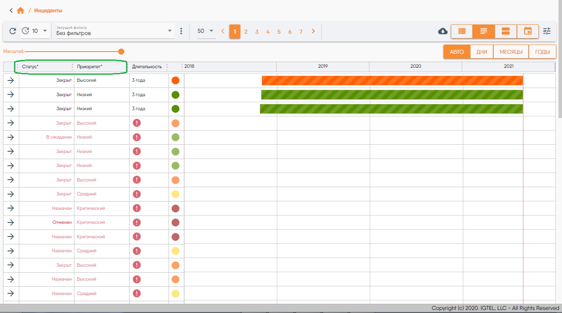Click the orange priority dot of first row
Screen dimensions: 562x313
[x=176, y=80]
